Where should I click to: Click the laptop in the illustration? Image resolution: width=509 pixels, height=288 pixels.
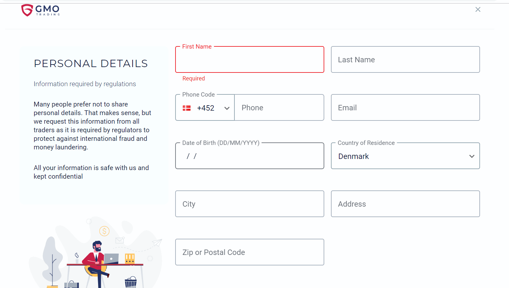(x=111, y=258)
